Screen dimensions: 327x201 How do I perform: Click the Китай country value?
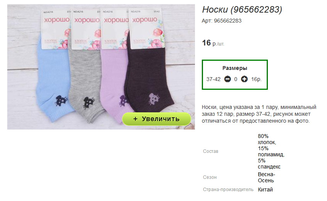click(265, 190)
